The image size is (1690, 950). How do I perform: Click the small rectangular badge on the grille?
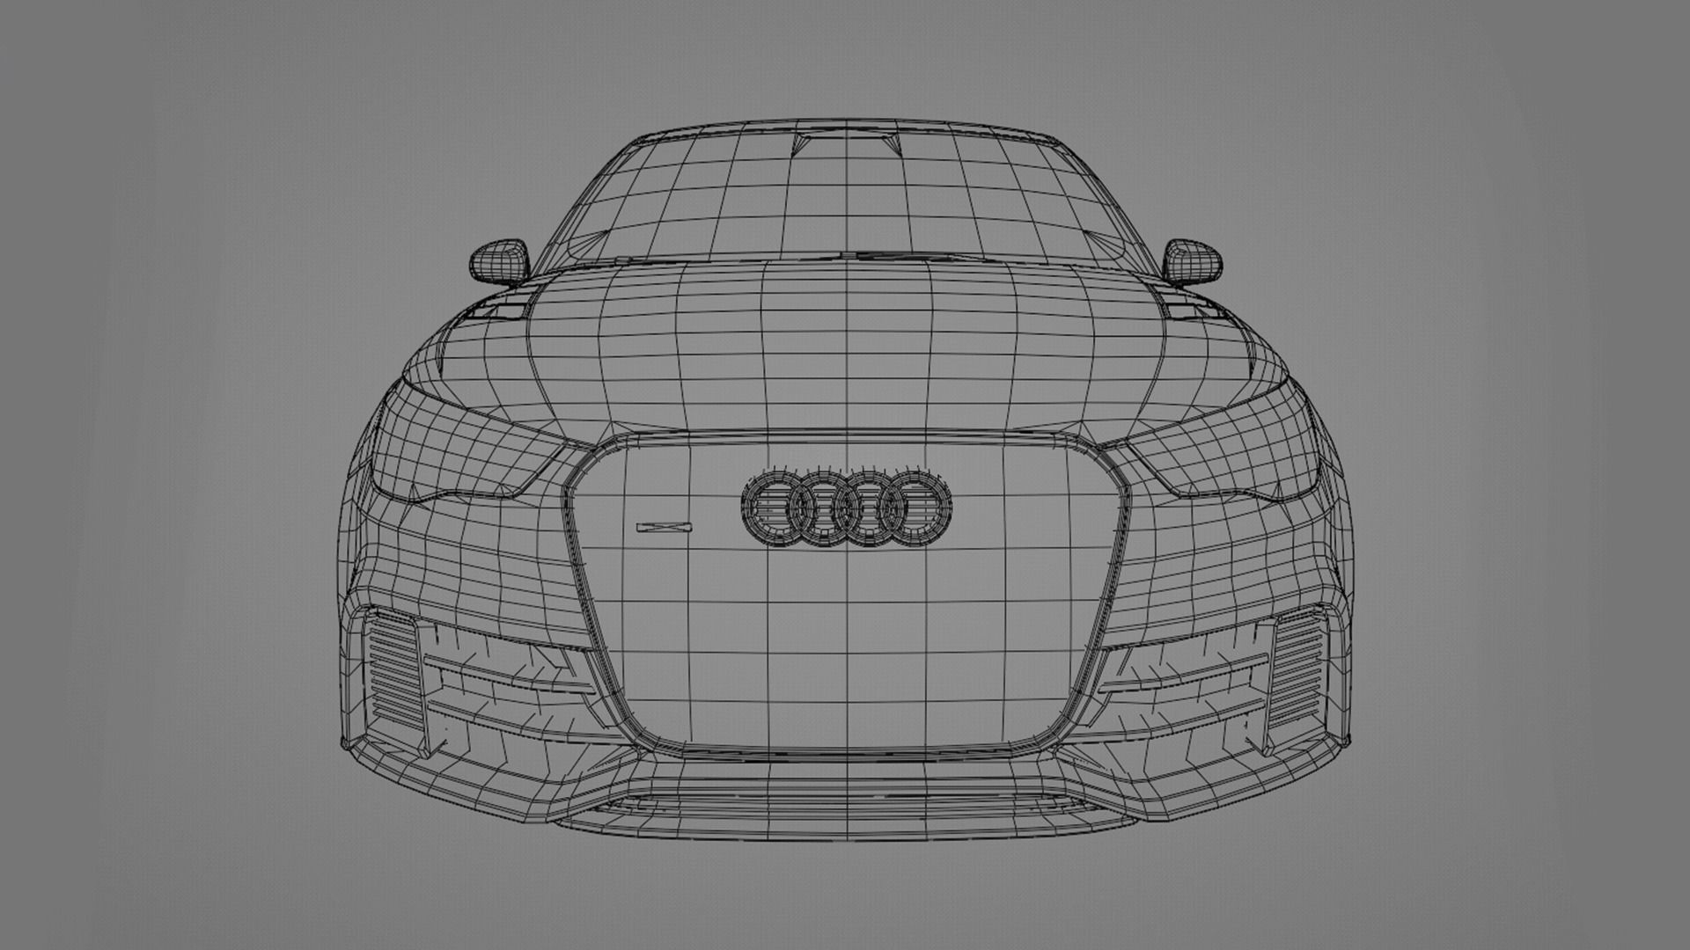tap(665, 528)
